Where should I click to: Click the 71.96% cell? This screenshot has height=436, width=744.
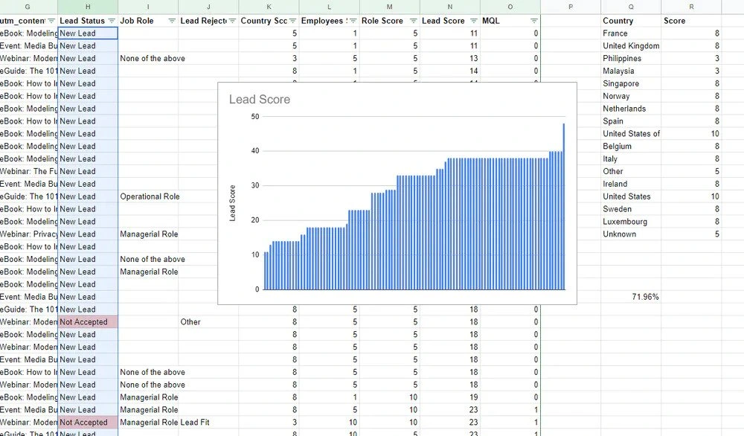click(x=631, y=297)
